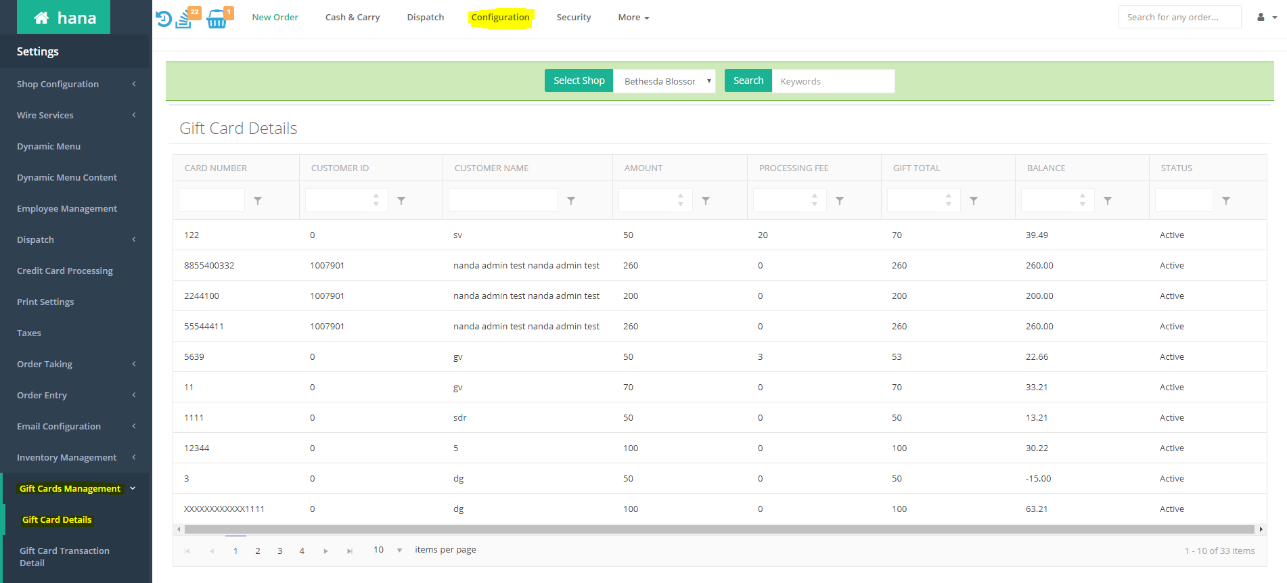This screenshot has width=1287, height=583.
Task: Open the items per page dropdown
Action: [388, 550]
